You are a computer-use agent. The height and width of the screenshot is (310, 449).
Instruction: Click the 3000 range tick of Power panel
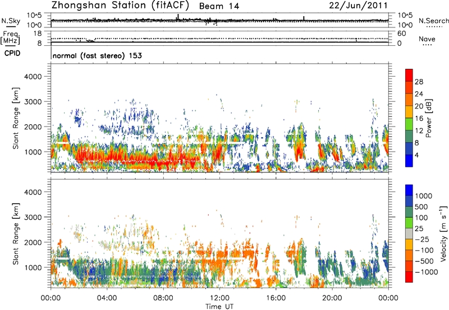(x=33, y=102)
